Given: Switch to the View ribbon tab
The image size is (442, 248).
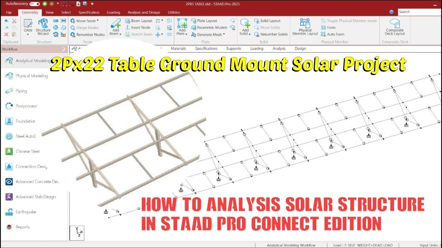Looking at the screenshot, I should click(50, 12).
